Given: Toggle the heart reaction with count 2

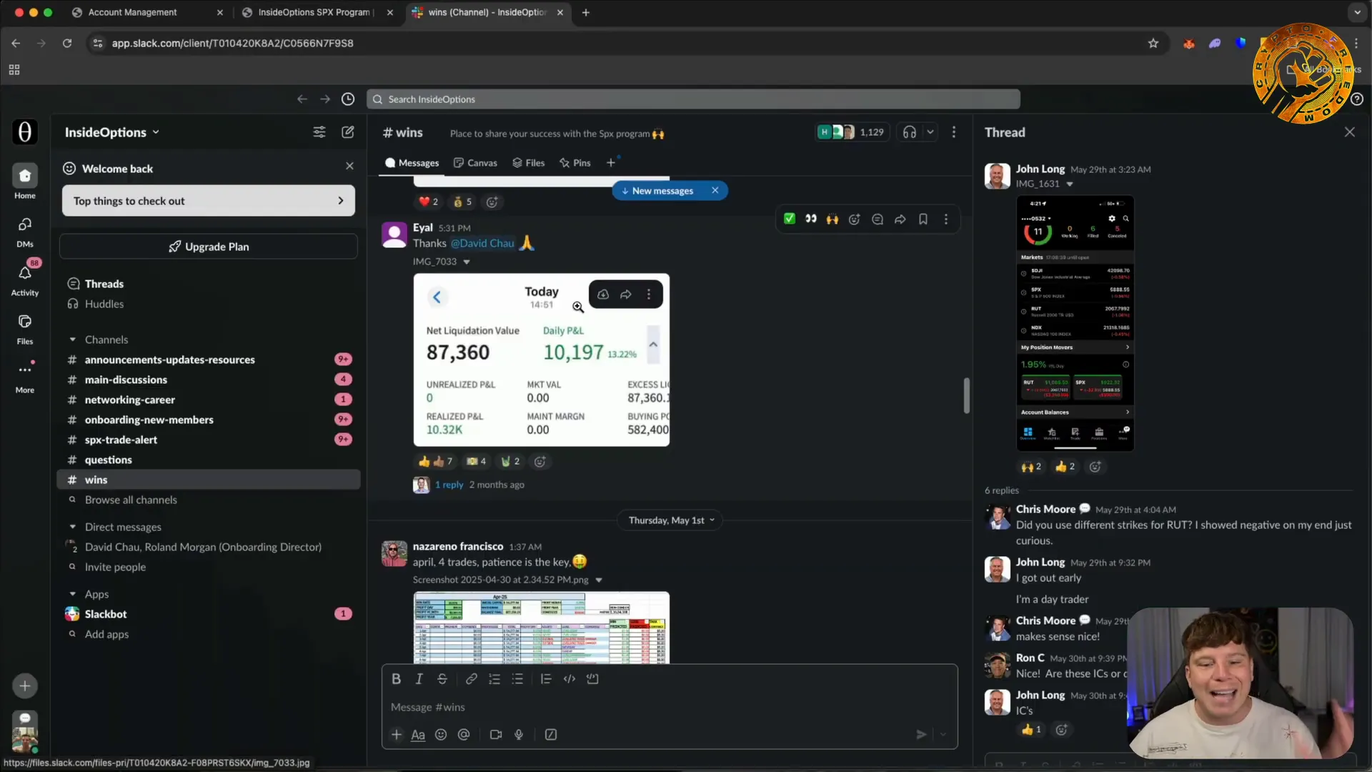Looking at the screenshot, I should coord(429,202).
